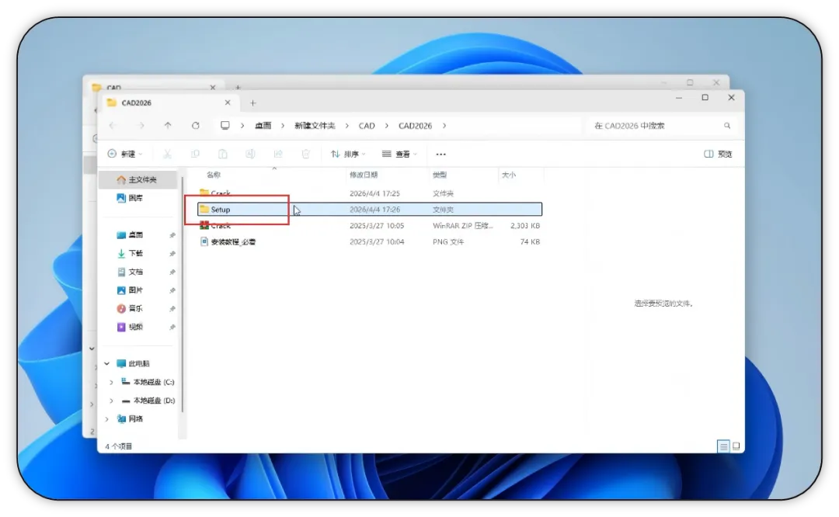Click date 2026/4/4 17:26 cell
Image resolution: width=839 pixels, height=517 pixels.
coord(374,210)
